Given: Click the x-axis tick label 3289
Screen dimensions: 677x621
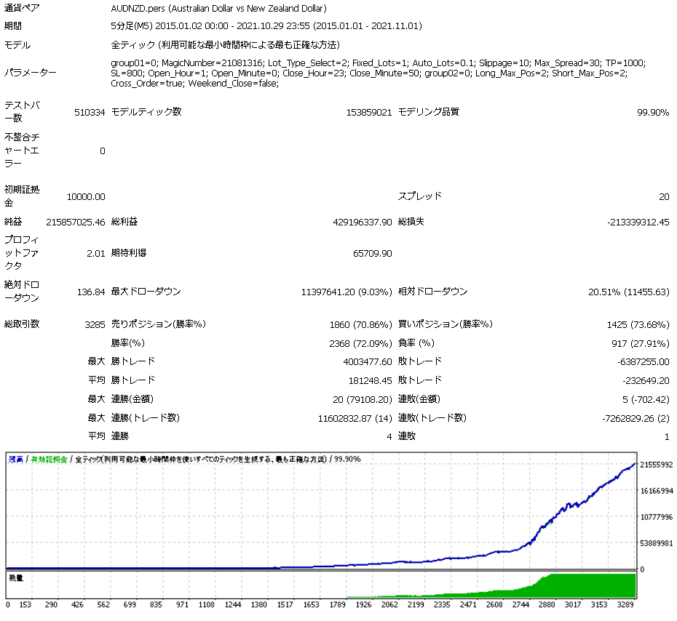Looking at the screenshot, I should (625, 604).
